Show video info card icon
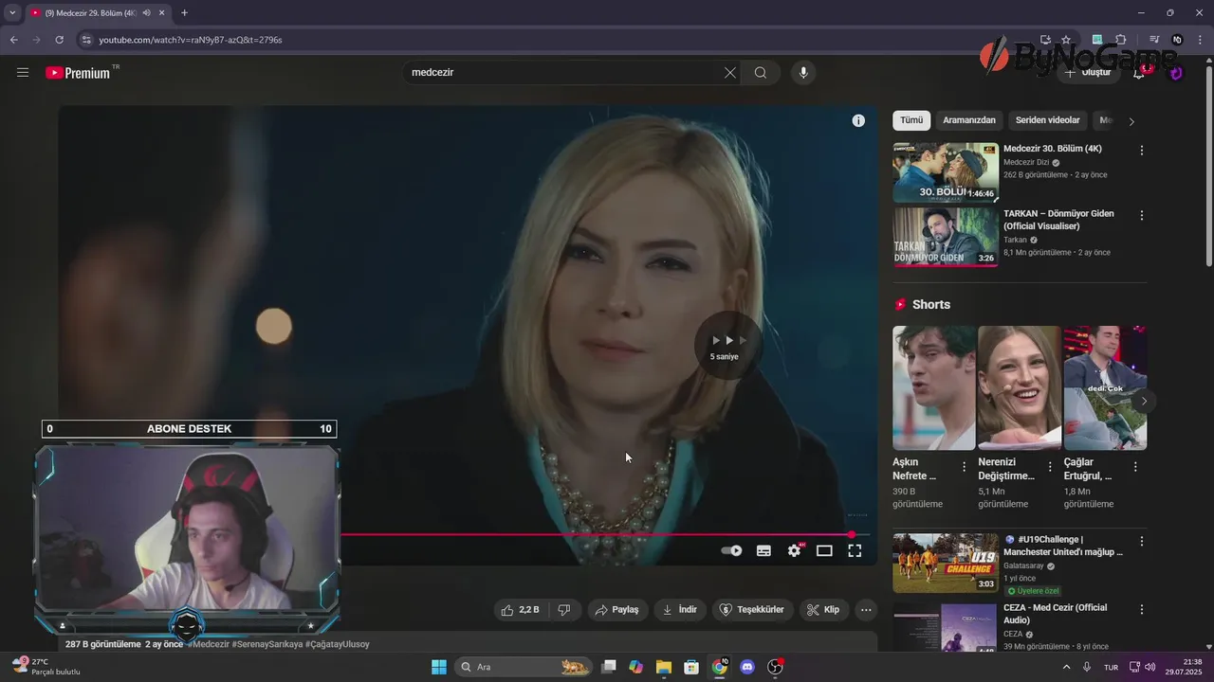1214x682 pixels. [x=858, y=120]
